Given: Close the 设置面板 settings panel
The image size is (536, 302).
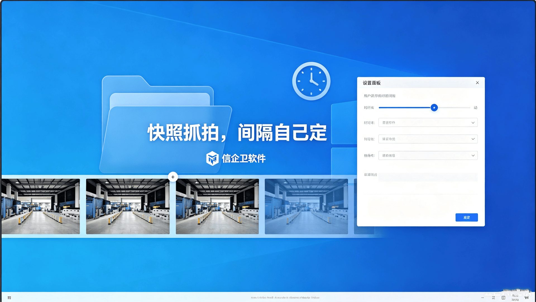Looking at the screenshot, I should (x=477, y=83).
